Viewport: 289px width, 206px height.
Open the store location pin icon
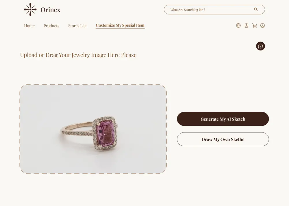(247, 25)
